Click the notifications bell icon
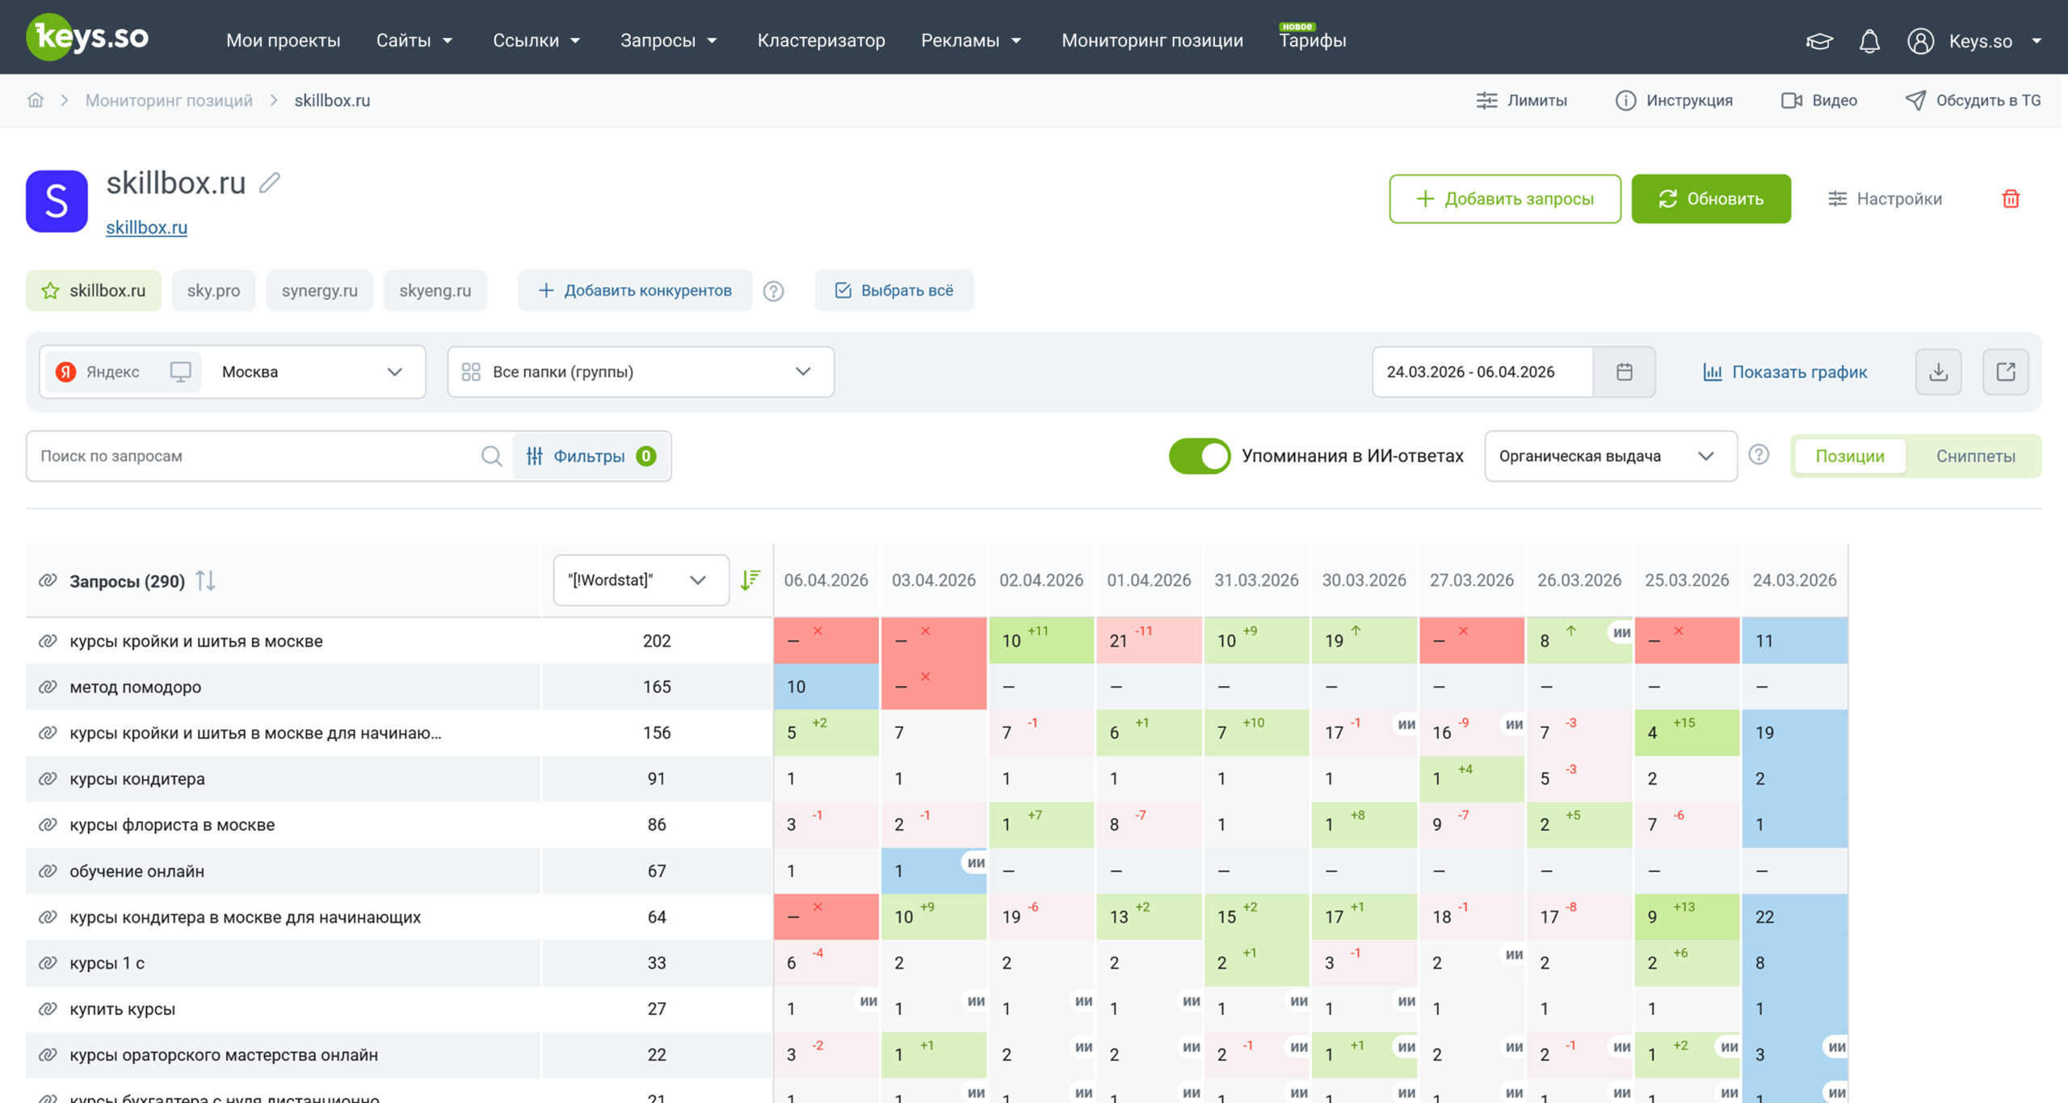The height and width of the screenshot is (1103, 2068). [1869, 41]
